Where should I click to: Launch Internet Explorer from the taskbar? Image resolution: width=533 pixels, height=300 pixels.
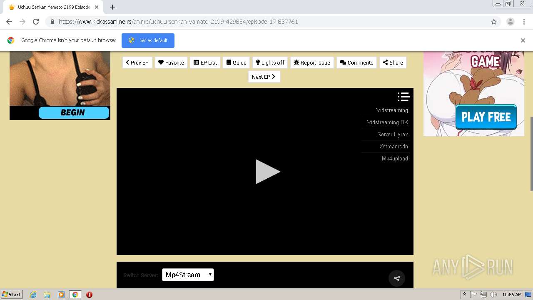pyautogui.click(x=33, y=295)
